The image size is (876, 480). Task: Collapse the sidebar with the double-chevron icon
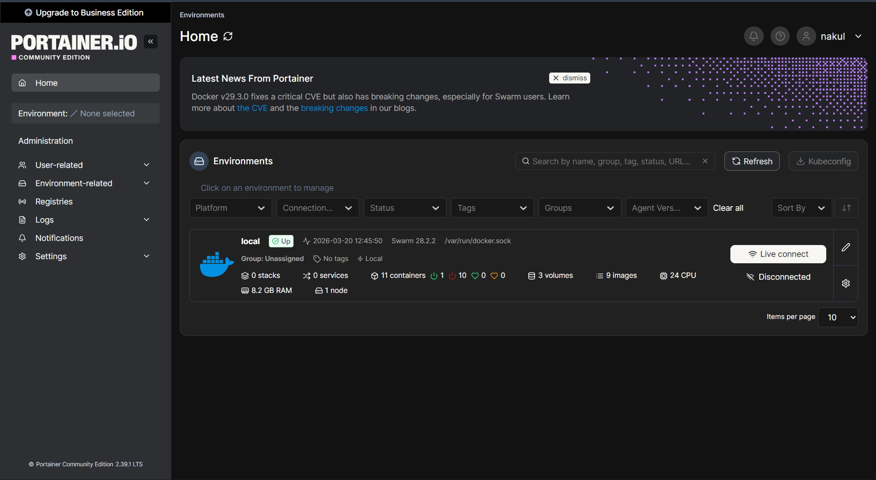(151, 41)
